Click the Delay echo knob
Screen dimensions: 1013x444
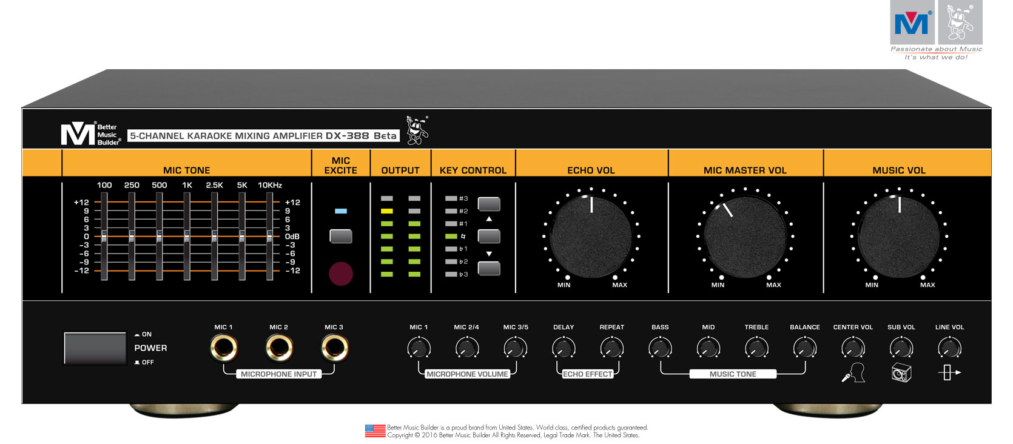(x=564, y=348)
